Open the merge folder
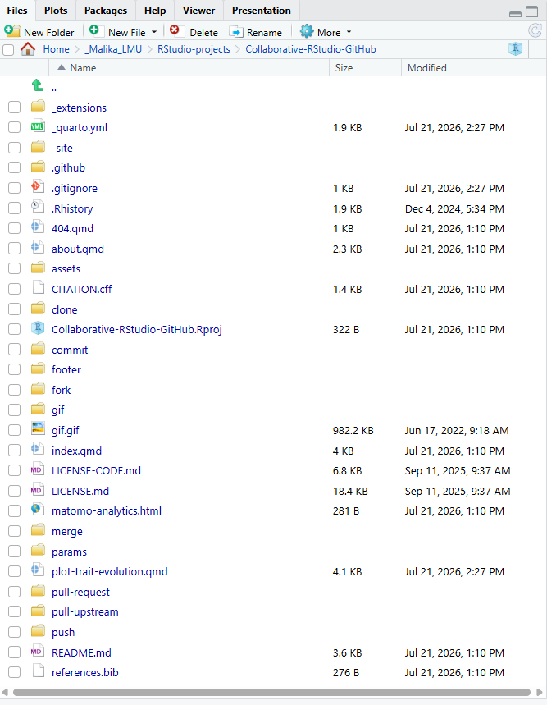 (x=67, y=532)
